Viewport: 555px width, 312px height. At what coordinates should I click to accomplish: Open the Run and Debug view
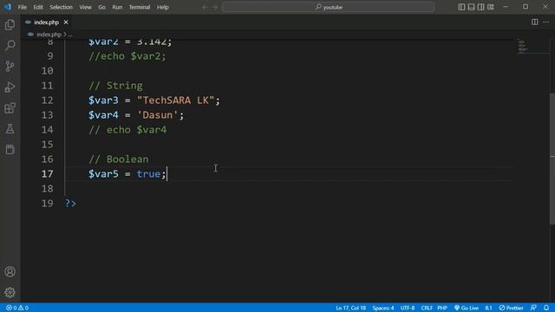[10, 87]
